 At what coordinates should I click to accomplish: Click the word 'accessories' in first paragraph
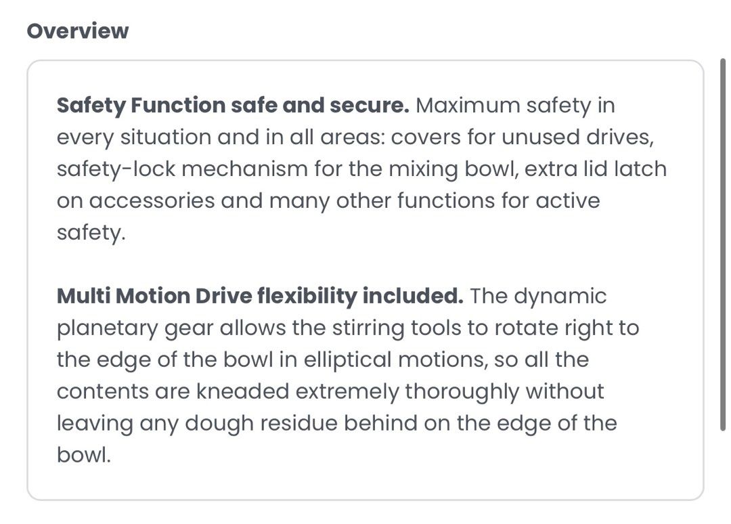click(152, 201)
